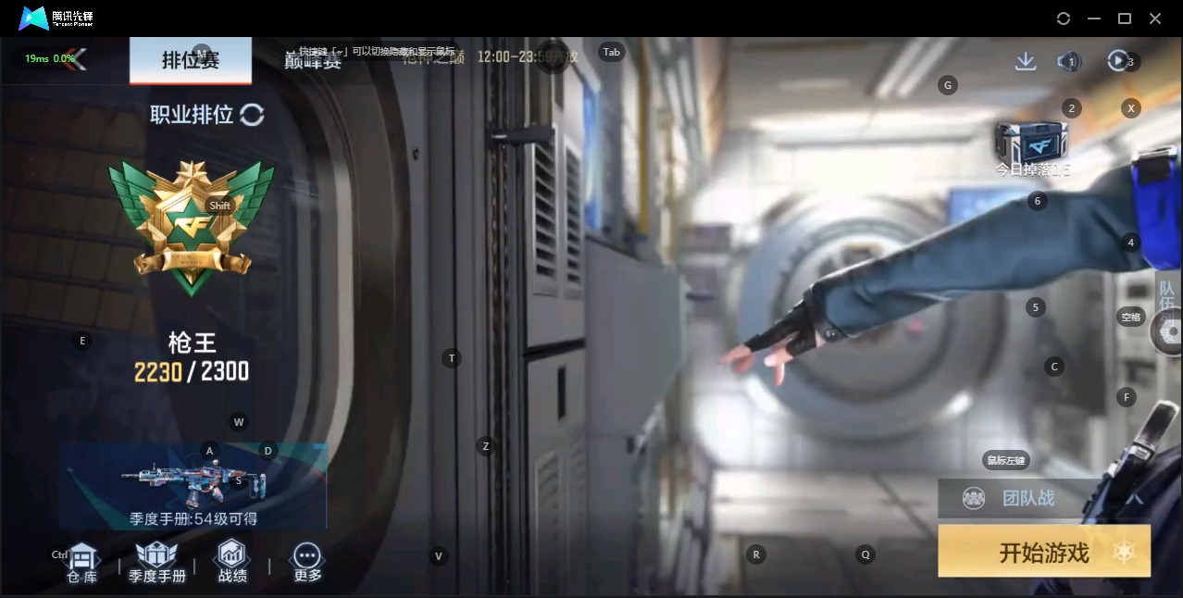Open the 今日掉落 loot crate
The image size is (1183, 598).
click(1032, 148)
